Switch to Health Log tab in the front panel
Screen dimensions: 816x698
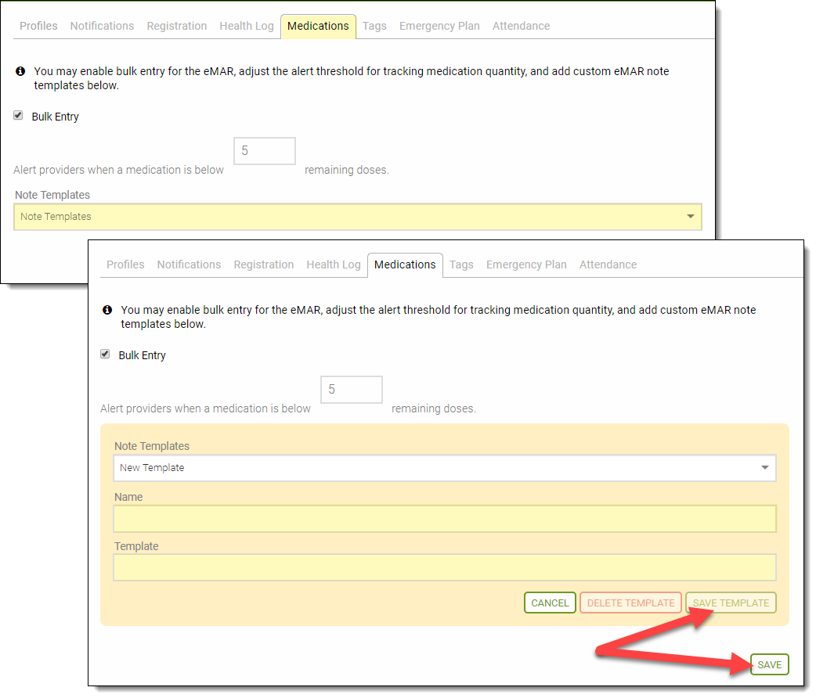click(x=334, y=264)
